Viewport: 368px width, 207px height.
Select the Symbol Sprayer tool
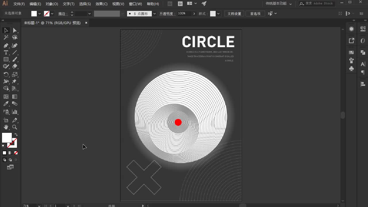(6, 112)
